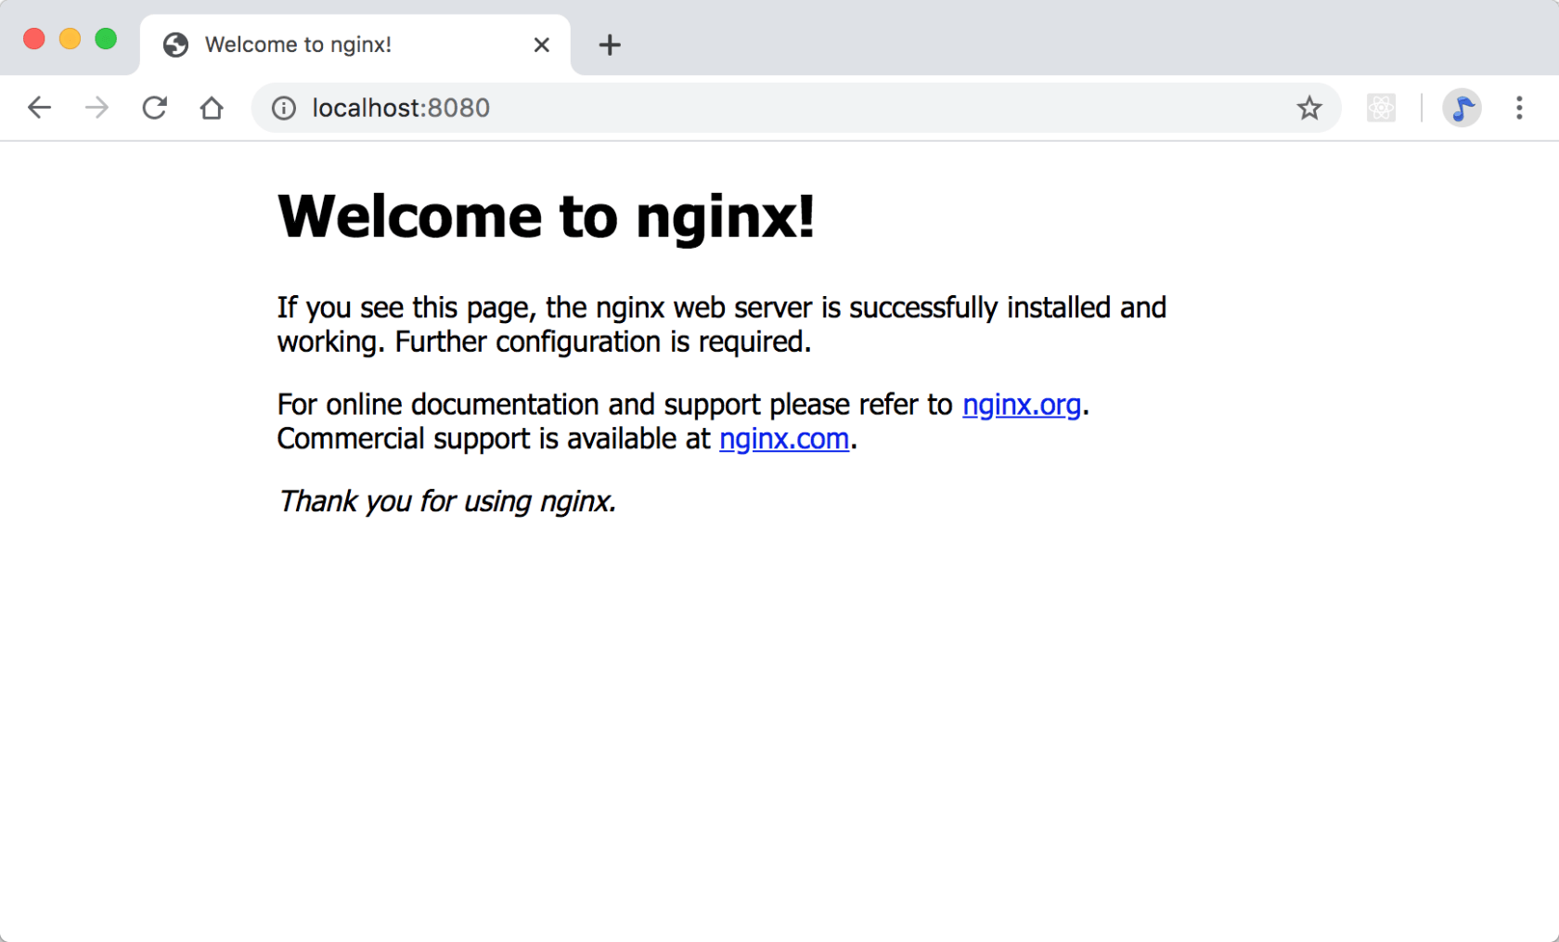This screenshot has width=1559, height=942.
Task: View site information icon in address bar
Action: 283,109
